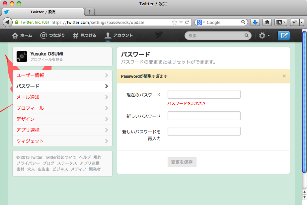Open 広告主 footer link
The image size is (307, 205).
point(43,169)
